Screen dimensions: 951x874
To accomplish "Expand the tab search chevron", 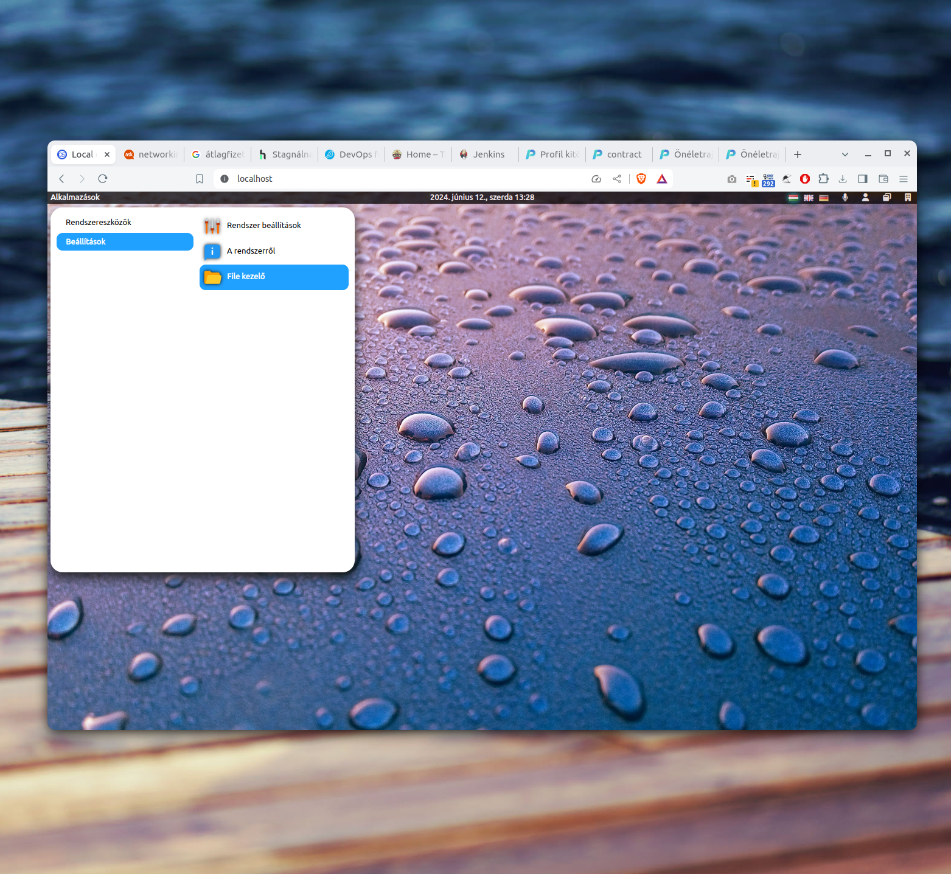I will coord(845,154).
